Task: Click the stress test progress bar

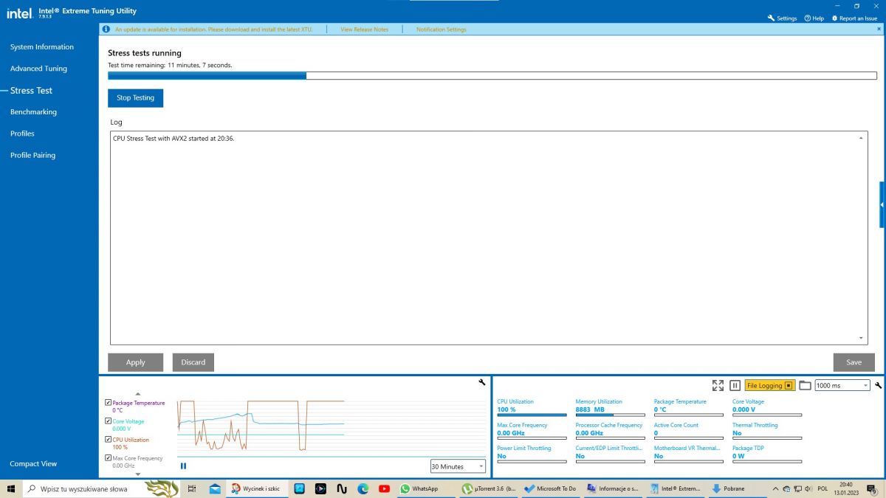Action: pos(492,75)
